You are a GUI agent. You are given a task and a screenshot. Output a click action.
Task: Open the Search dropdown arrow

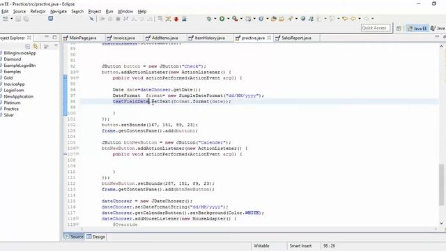click(x=296, y=19)
